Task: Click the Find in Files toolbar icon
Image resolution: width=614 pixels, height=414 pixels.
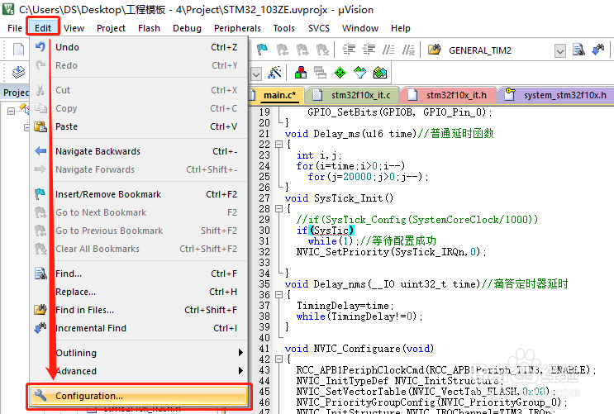Action: point(435,50)
